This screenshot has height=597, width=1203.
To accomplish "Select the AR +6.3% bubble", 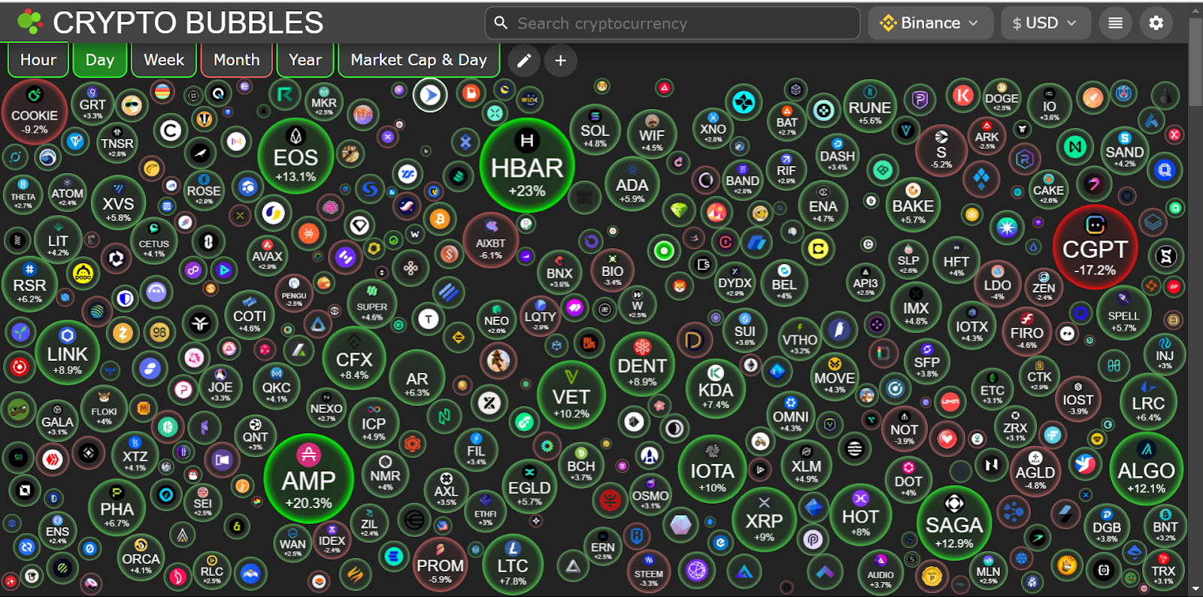I will point(417,377).
